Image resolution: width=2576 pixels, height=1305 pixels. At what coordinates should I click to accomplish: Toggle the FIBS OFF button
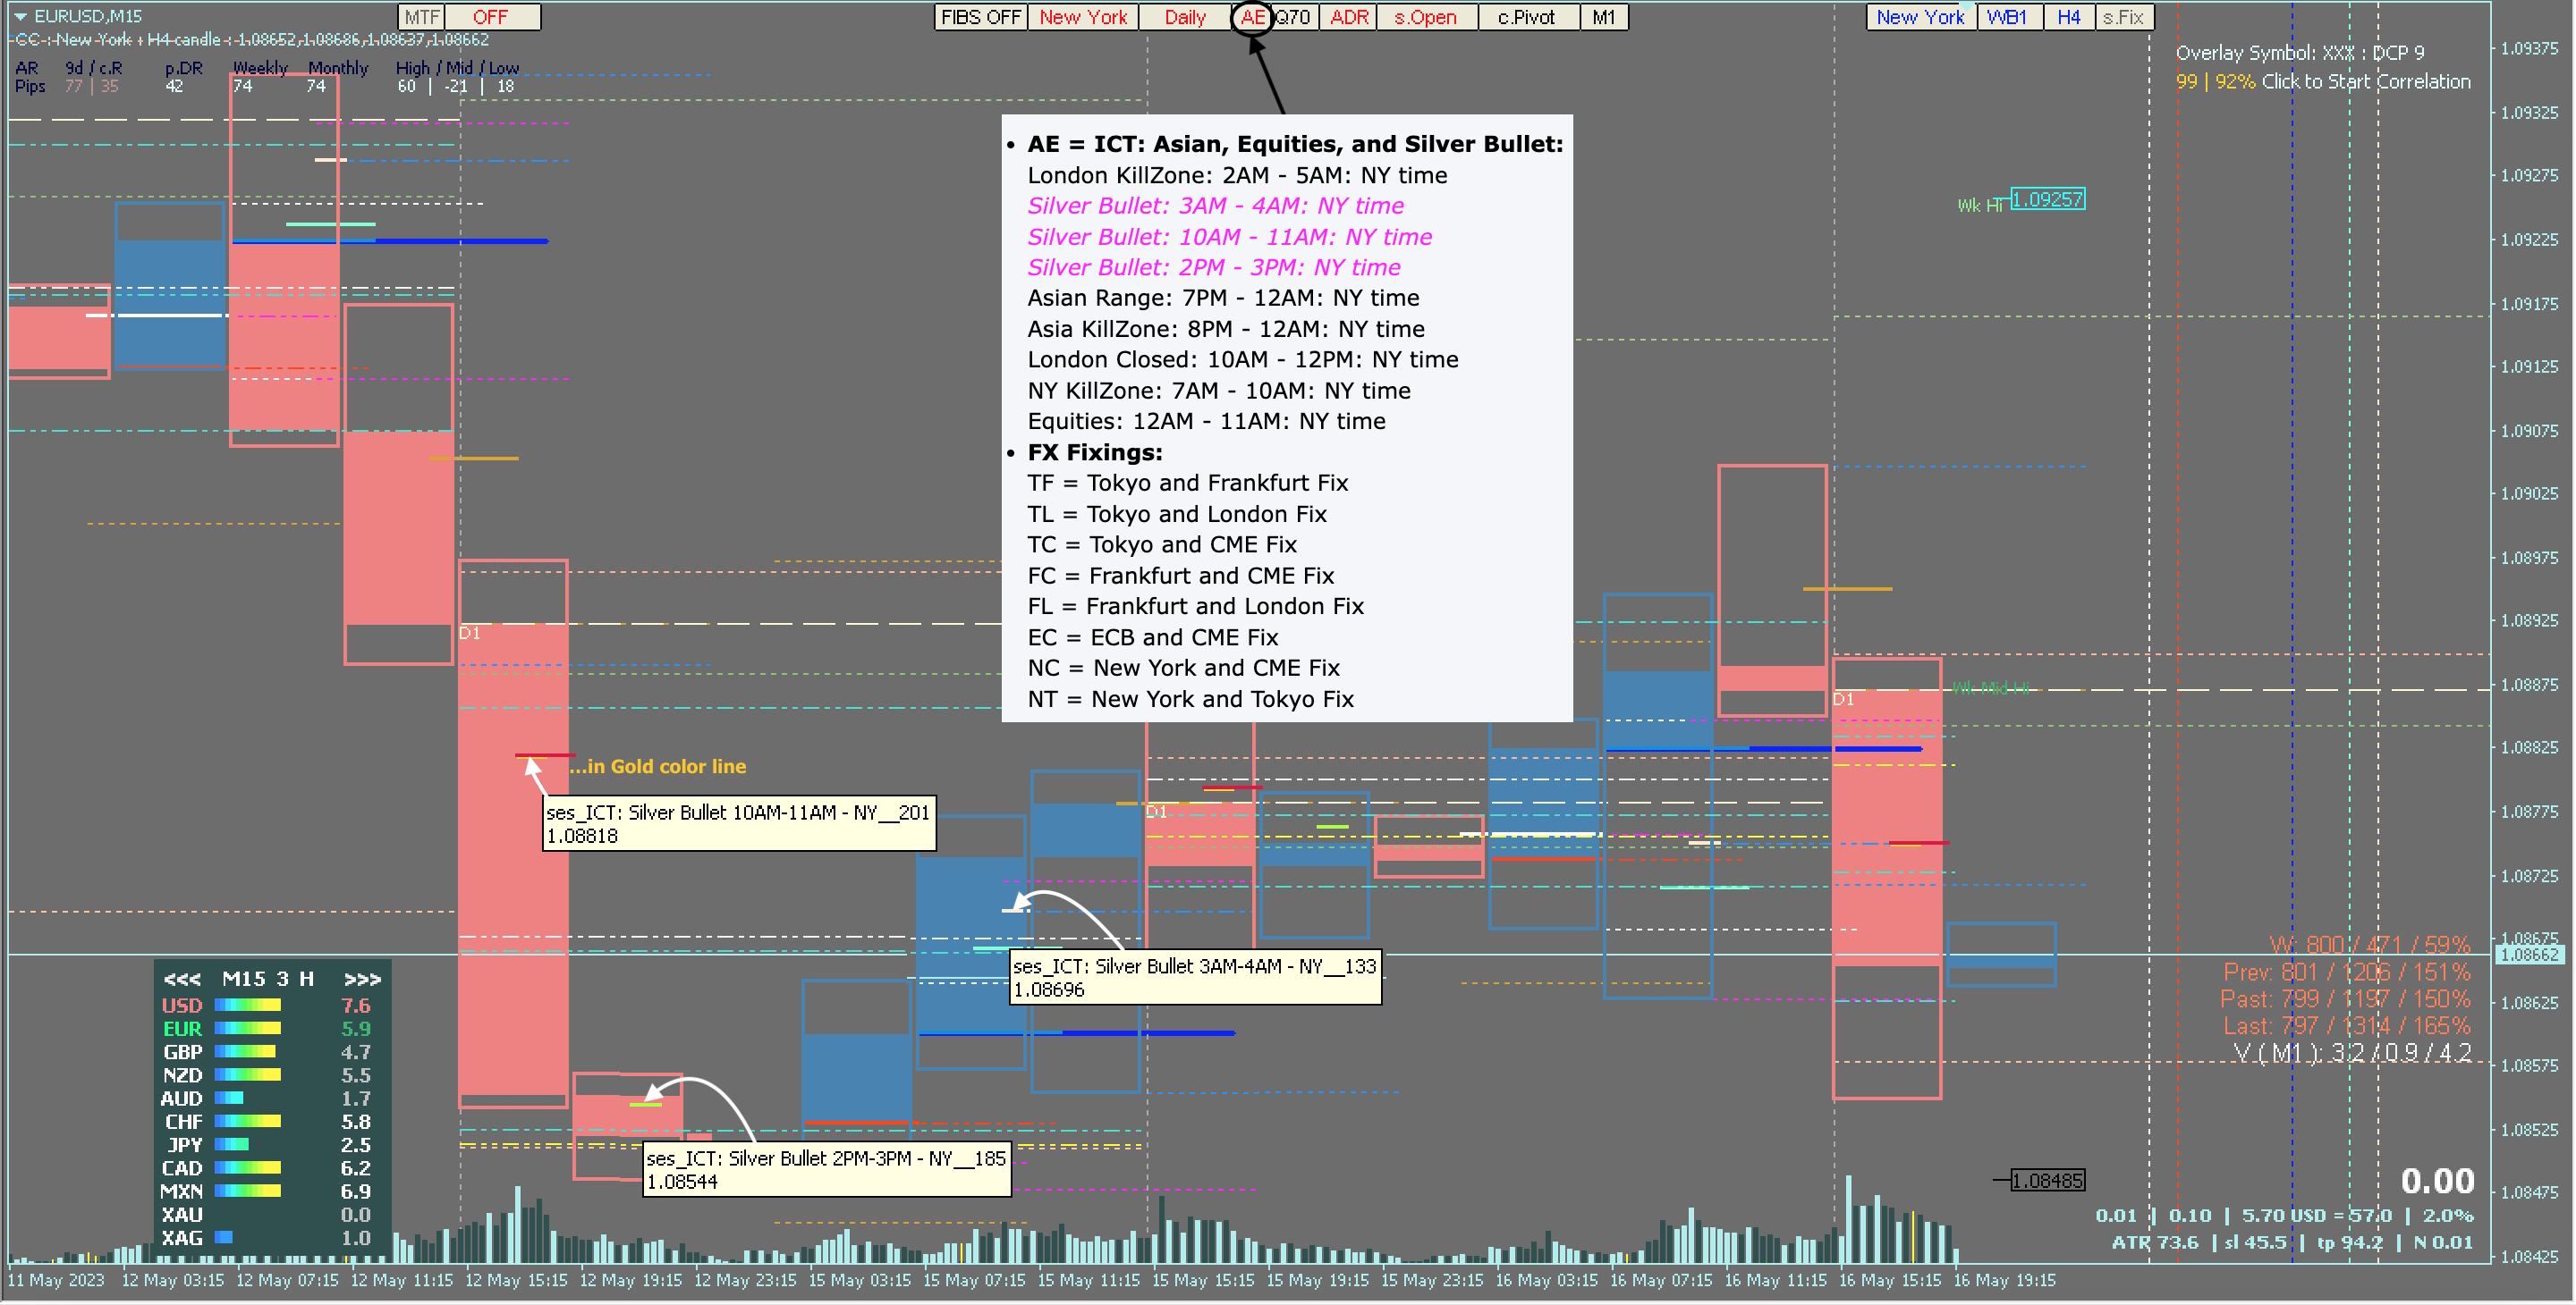pyautogui.click(x=980, y=17)
